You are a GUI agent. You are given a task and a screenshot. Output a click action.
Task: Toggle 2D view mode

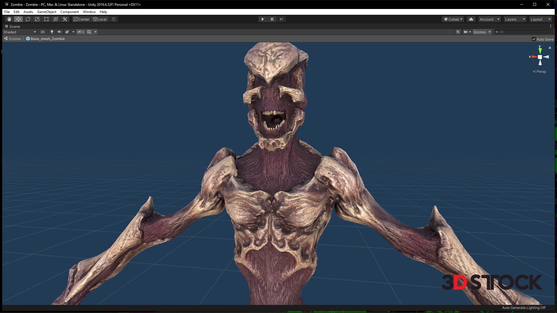43,32
